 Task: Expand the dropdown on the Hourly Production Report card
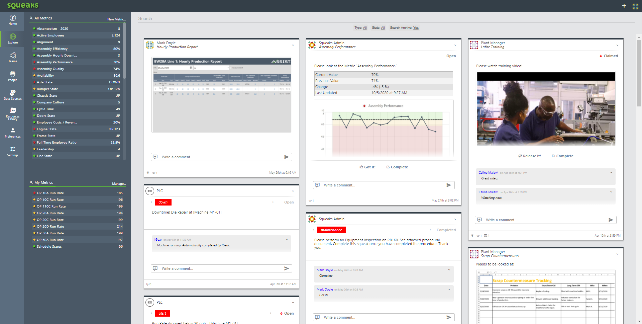(293, 45)
